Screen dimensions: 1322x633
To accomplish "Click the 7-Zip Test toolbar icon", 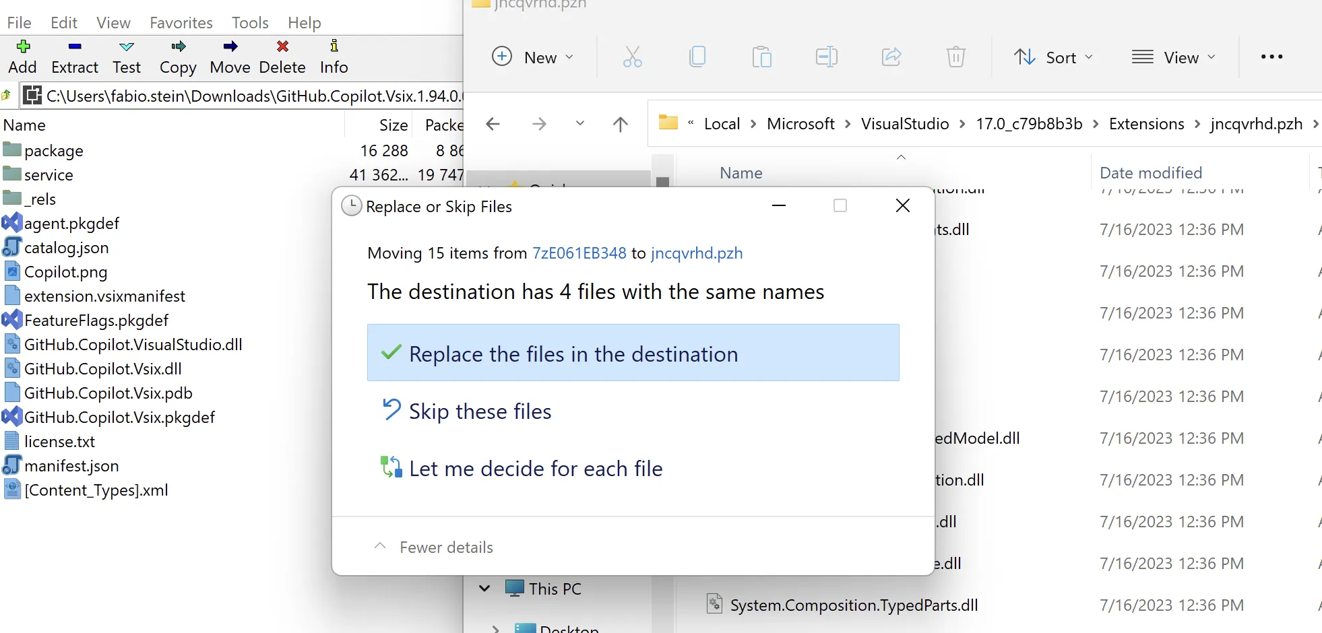I will click(x=127, y=46).
